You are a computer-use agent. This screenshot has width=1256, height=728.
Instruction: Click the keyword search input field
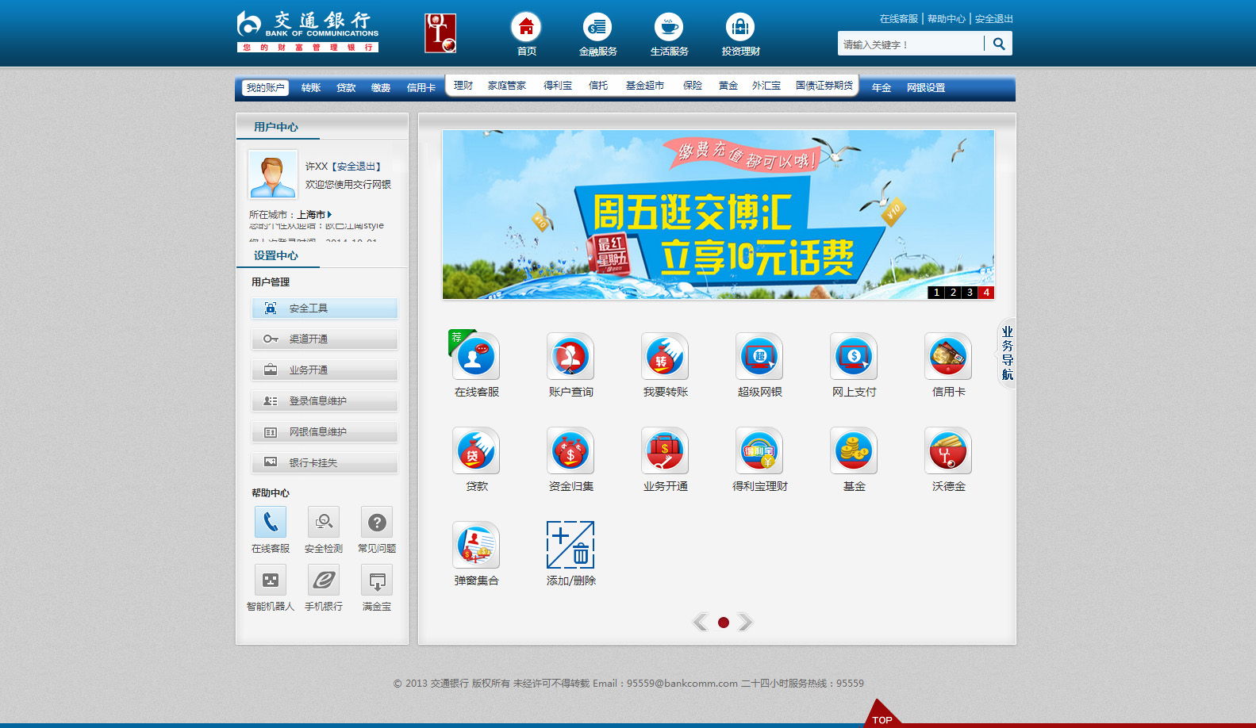point(911,44)
